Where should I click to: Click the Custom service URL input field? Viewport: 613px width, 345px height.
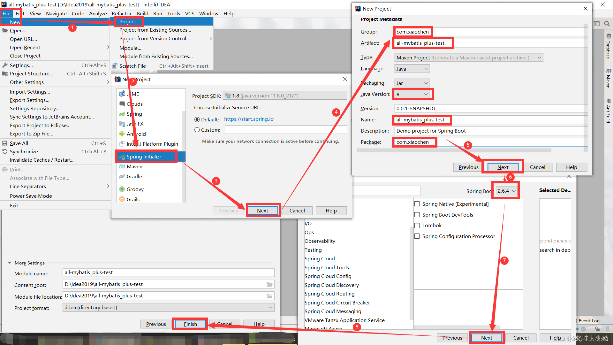286,130
